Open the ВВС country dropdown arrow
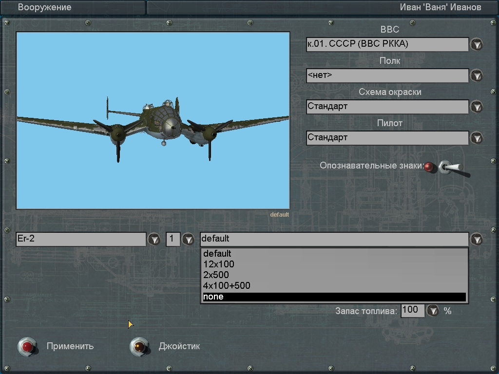The width and height of the screenshot is (499, 374). pyautogui.click(x=476, y=44)
